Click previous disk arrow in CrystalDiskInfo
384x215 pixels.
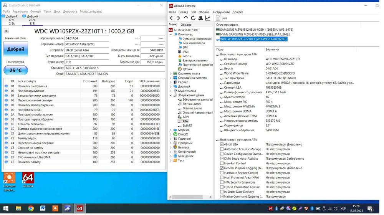(x=7, y=31)
